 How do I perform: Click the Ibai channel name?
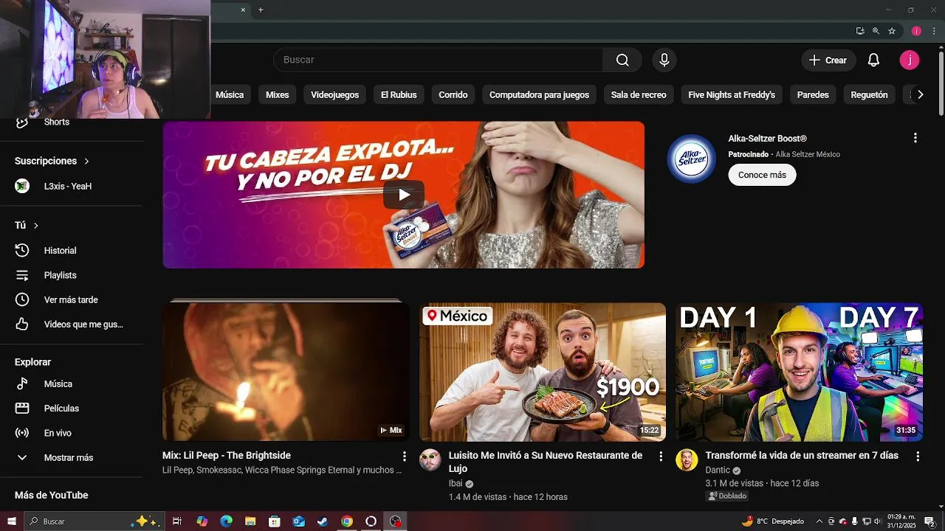456,484
